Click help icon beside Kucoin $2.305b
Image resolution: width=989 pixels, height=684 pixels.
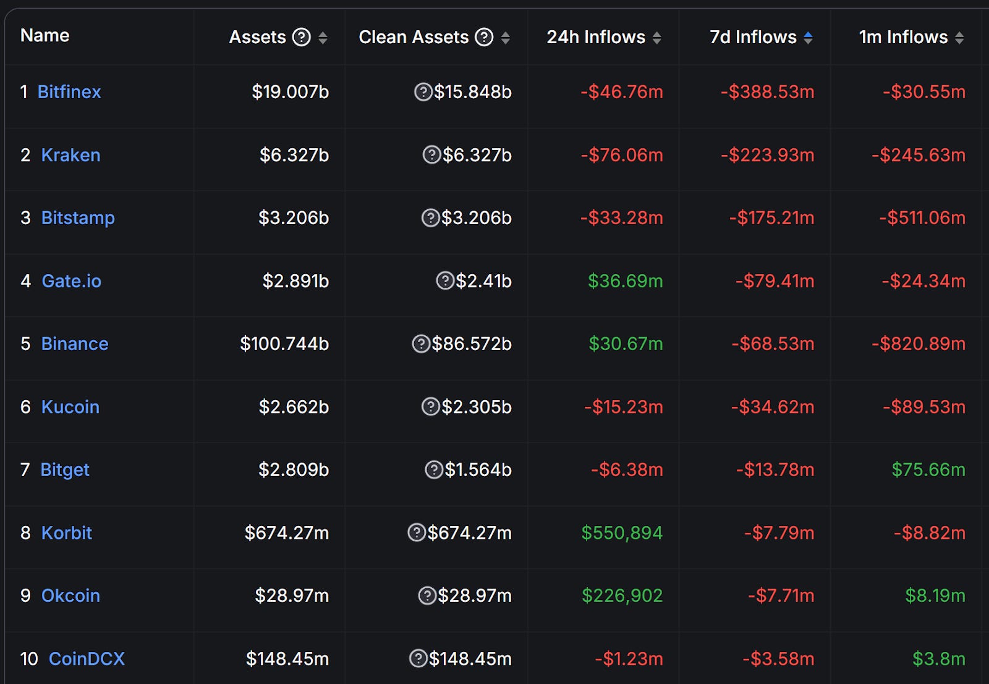[x=430, y=406]
